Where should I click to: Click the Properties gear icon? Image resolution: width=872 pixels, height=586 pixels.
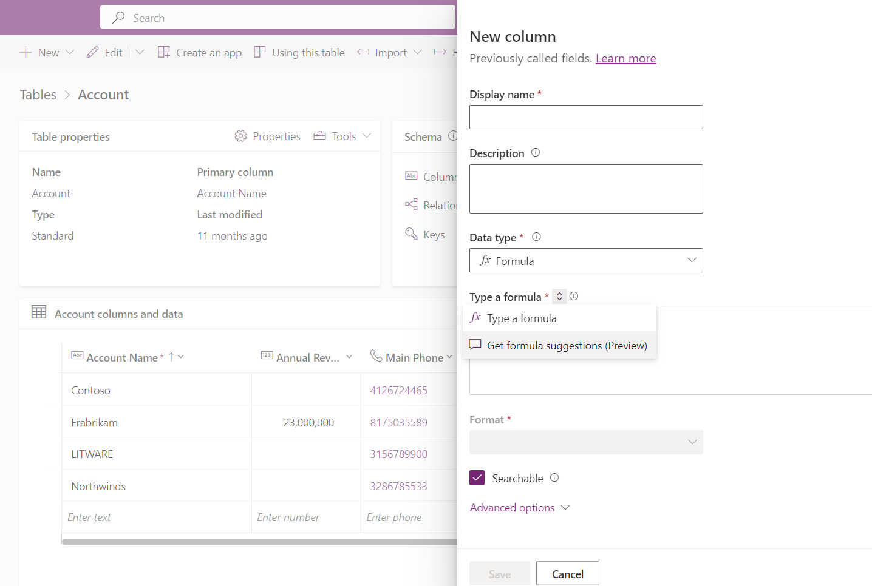tap(240, 136)
